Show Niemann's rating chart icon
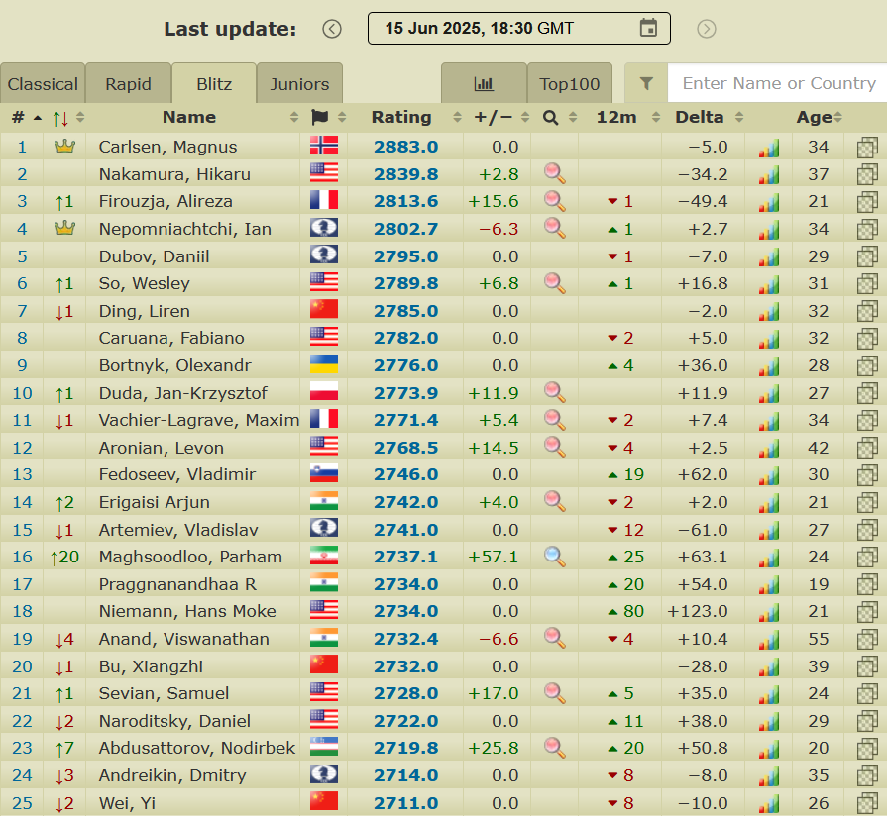Screen dimensions: 887x816 point(769,613)
